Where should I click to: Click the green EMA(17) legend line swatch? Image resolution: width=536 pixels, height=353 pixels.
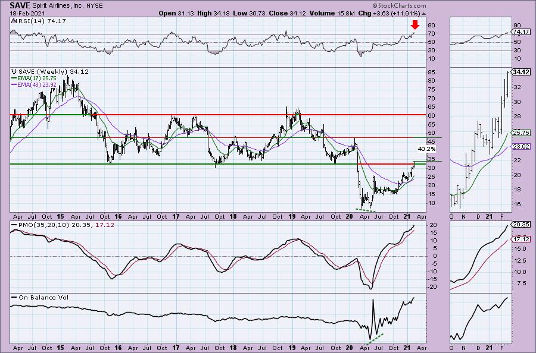tap(14, 78)
